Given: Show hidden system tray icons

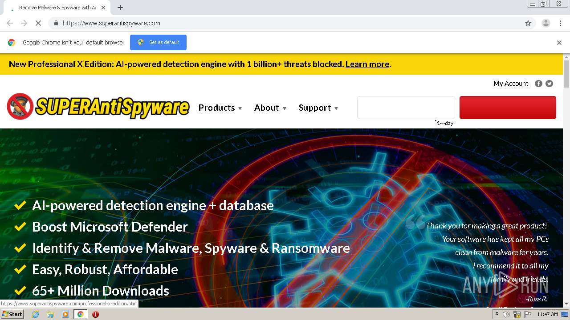Looking at the screenshot, I should (x=497, y=314).
